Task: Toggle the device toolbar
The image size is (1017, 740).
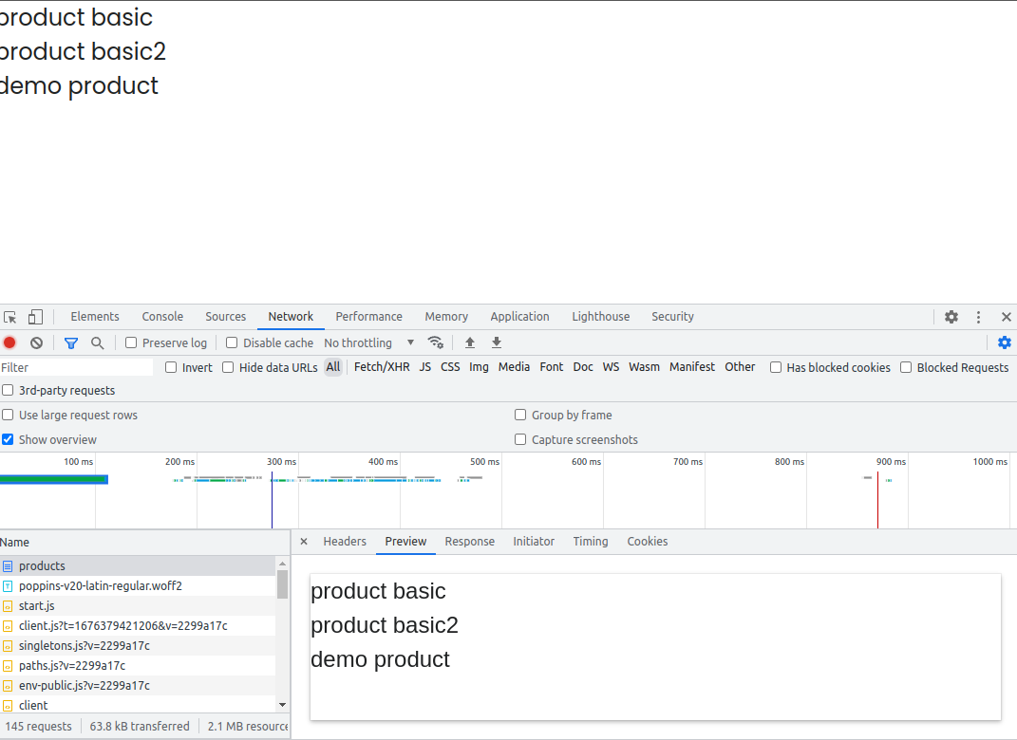Action: point(35,316)
